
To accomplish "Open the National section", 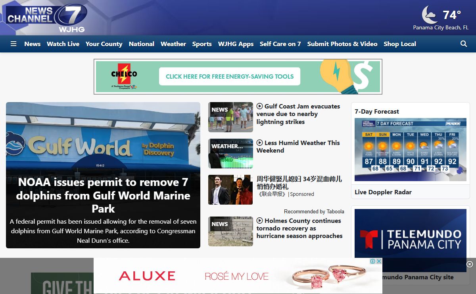I will (142, 44).
